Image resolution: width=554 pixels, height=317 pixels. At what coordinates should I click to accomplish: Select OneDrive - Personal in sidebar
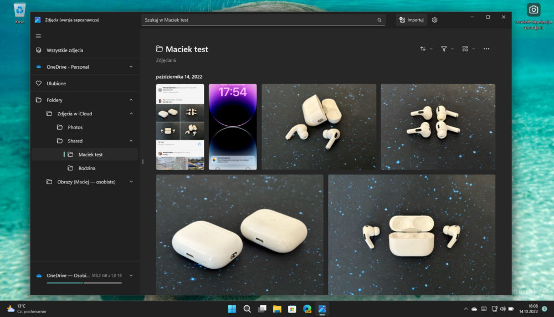point(85,67)
